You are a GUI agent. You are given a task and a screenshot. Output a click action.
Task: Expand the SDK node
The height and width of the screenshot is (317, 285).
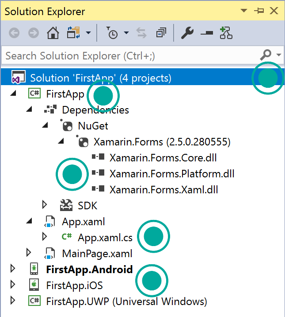(45, 205)
